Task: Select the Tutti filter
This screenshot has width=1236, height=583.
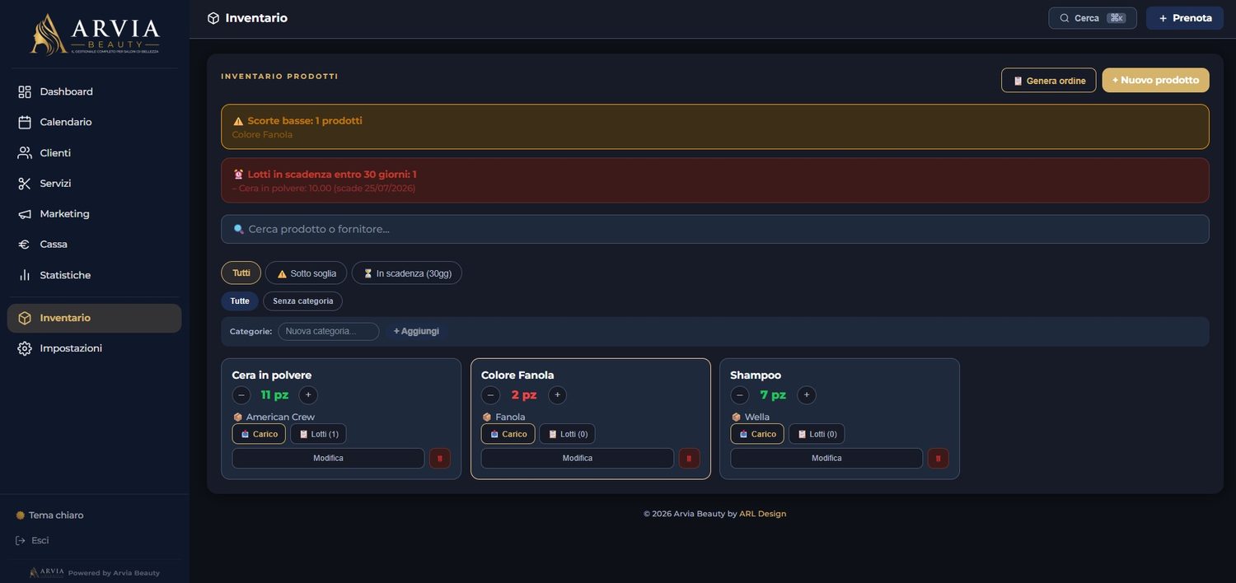Action: (241, 273)
